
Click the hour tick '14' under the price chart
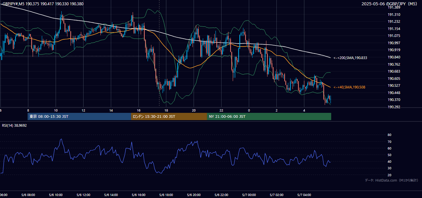[x=111, y=110]
